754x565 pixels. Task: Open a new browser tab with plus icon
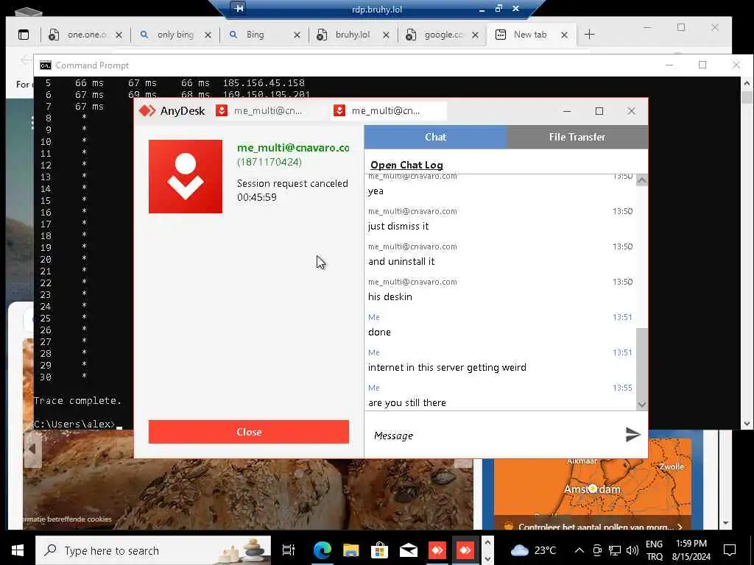point(589,35)
